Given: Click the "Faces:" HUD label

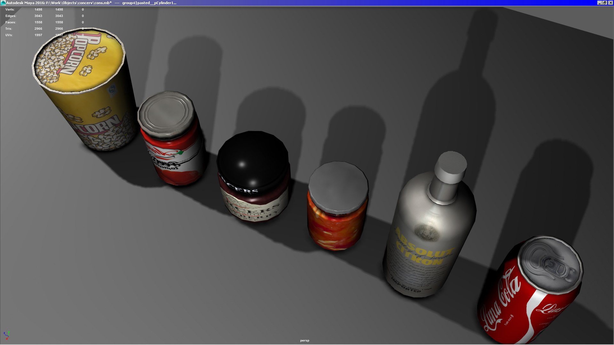Looking at the screenshot, I should point(11,22).
